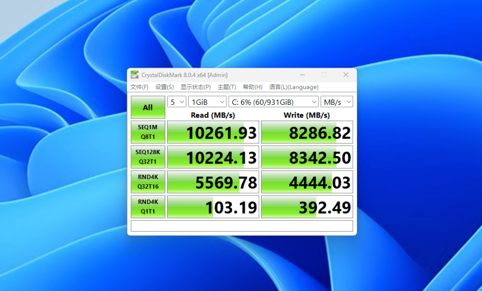This screenshot has height=291, width=482.
Task: Expand the drive dropdown C: 6% (60/931GiB)
Action: [x=274, y=102]
